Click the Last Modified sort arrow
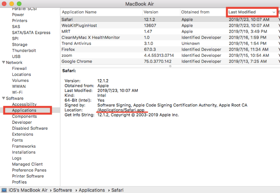280x193 pixels. tap(274, 12)
